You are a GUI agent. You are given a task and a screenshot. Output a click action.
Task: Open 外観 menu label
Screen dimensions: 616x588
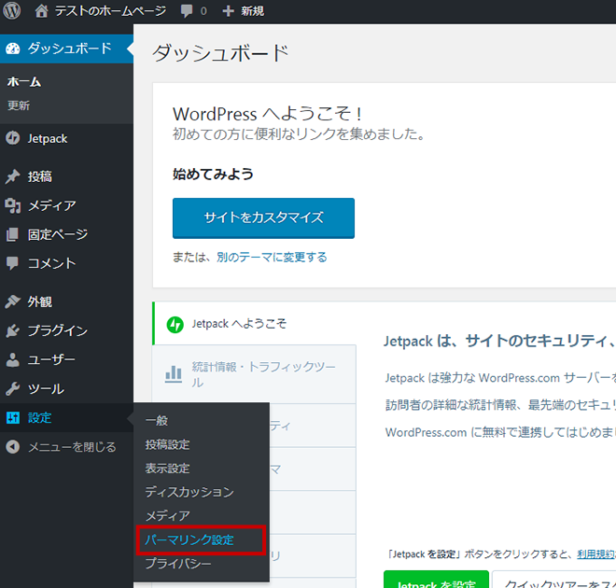click(40, 301)
